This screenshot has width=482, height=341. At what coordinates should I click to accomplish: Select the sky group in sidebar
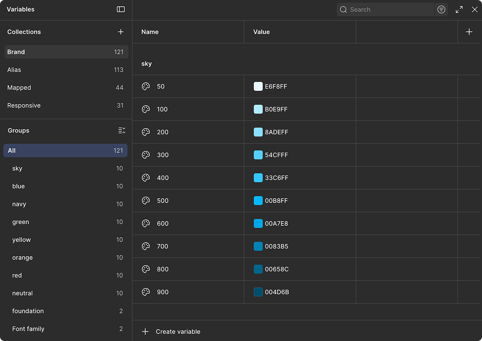click(65, 168)
